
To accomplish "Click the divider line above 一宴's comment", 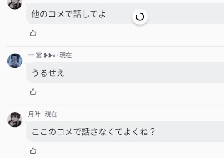I will click(115, 46).
